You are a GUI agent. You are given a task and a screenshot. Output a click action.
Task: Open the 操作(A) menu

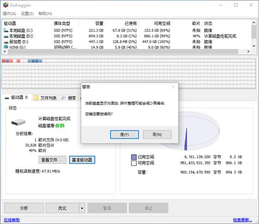[9, 13]
